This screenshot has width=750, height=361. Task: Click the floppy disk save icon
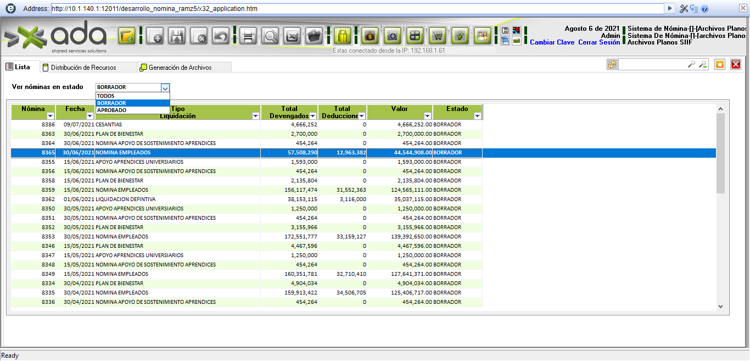coord(177,36)
